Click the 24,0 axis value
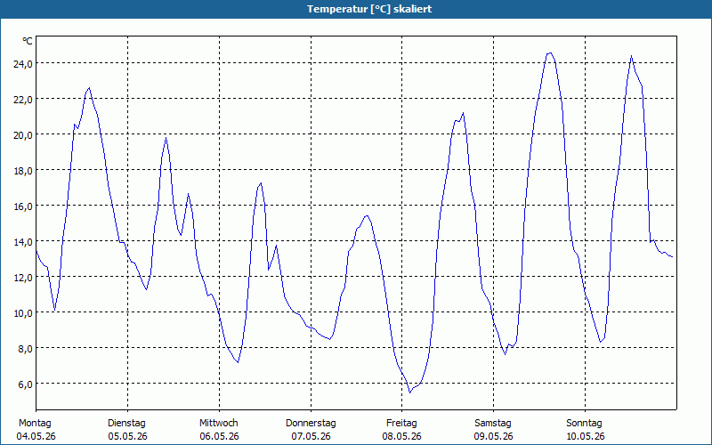 tap(23, 63)
